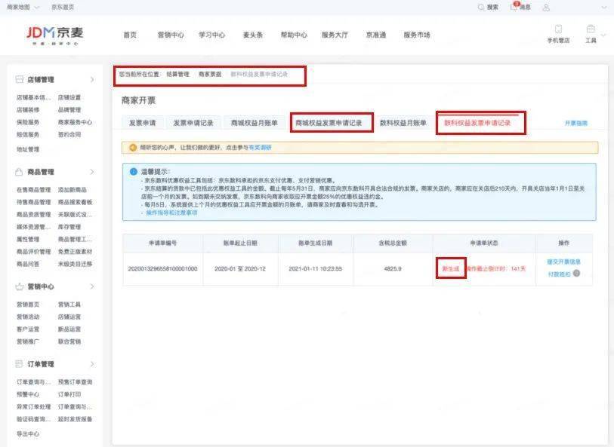
Task: Expand the 订单管理 sidebar section arrow
Action: click(92, 364)
